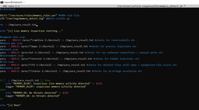Click the #Memory map scan comment
199x110 pixels.
tap(11, 43)
